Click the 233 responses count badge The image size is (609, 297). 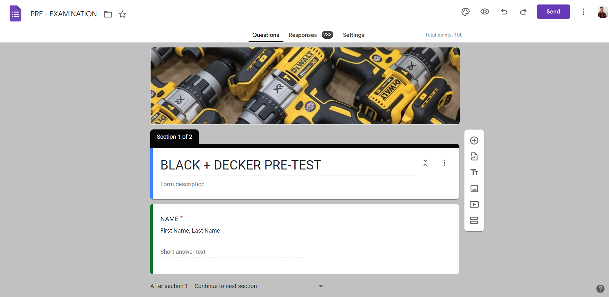327,35
